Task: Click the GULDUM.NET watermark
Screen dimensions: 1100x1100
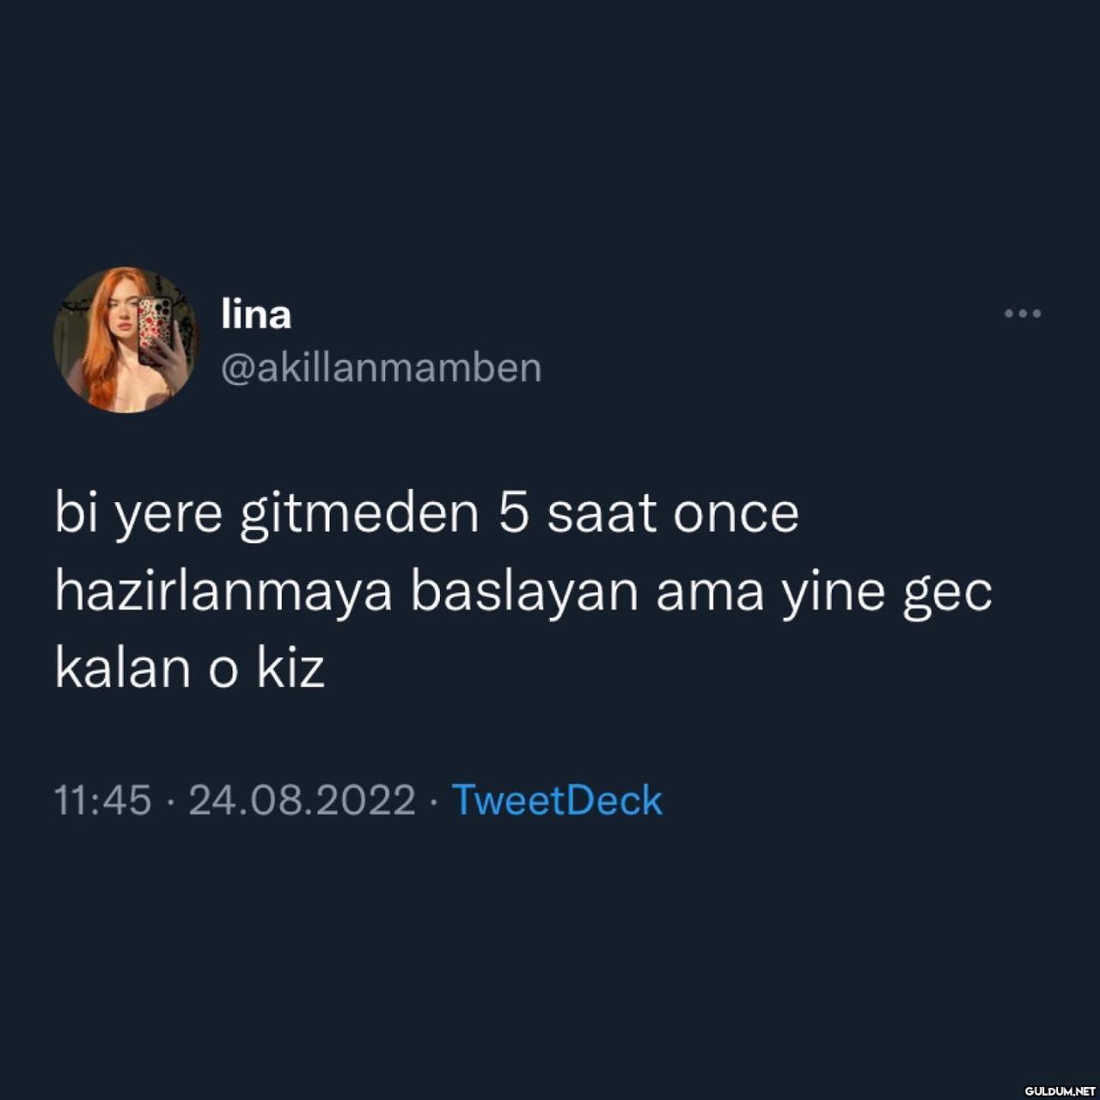Action: pos(1060,1090)
